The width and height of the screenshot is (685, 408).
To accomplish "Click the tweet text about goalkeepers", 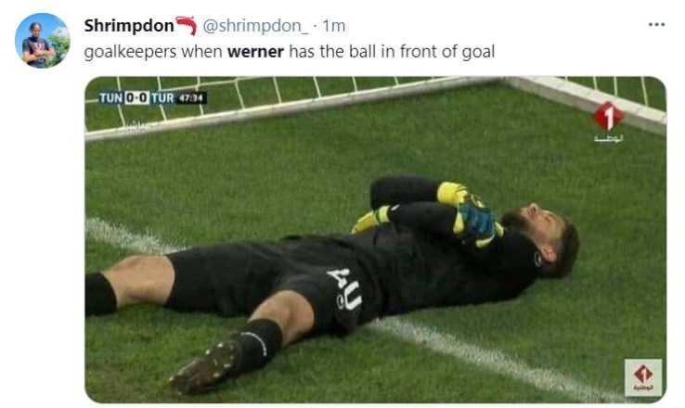I will [x=290, y=52].
